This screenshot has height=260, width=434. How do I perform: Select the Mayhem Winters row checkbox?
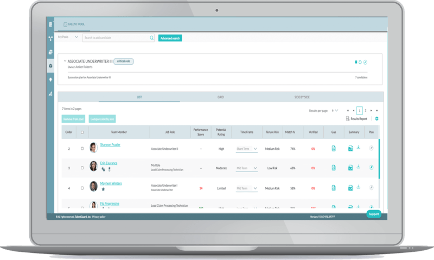82,188
